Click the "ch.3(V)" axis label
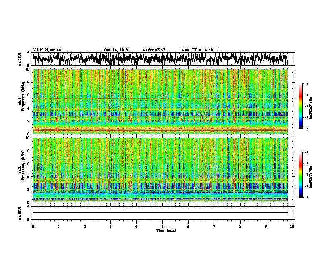The image size is (329, 254). coord(20,213)
